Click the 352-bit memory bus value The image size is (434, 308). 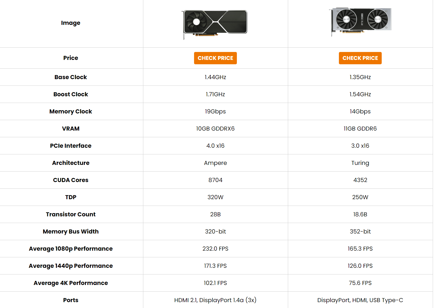[360, 231]
